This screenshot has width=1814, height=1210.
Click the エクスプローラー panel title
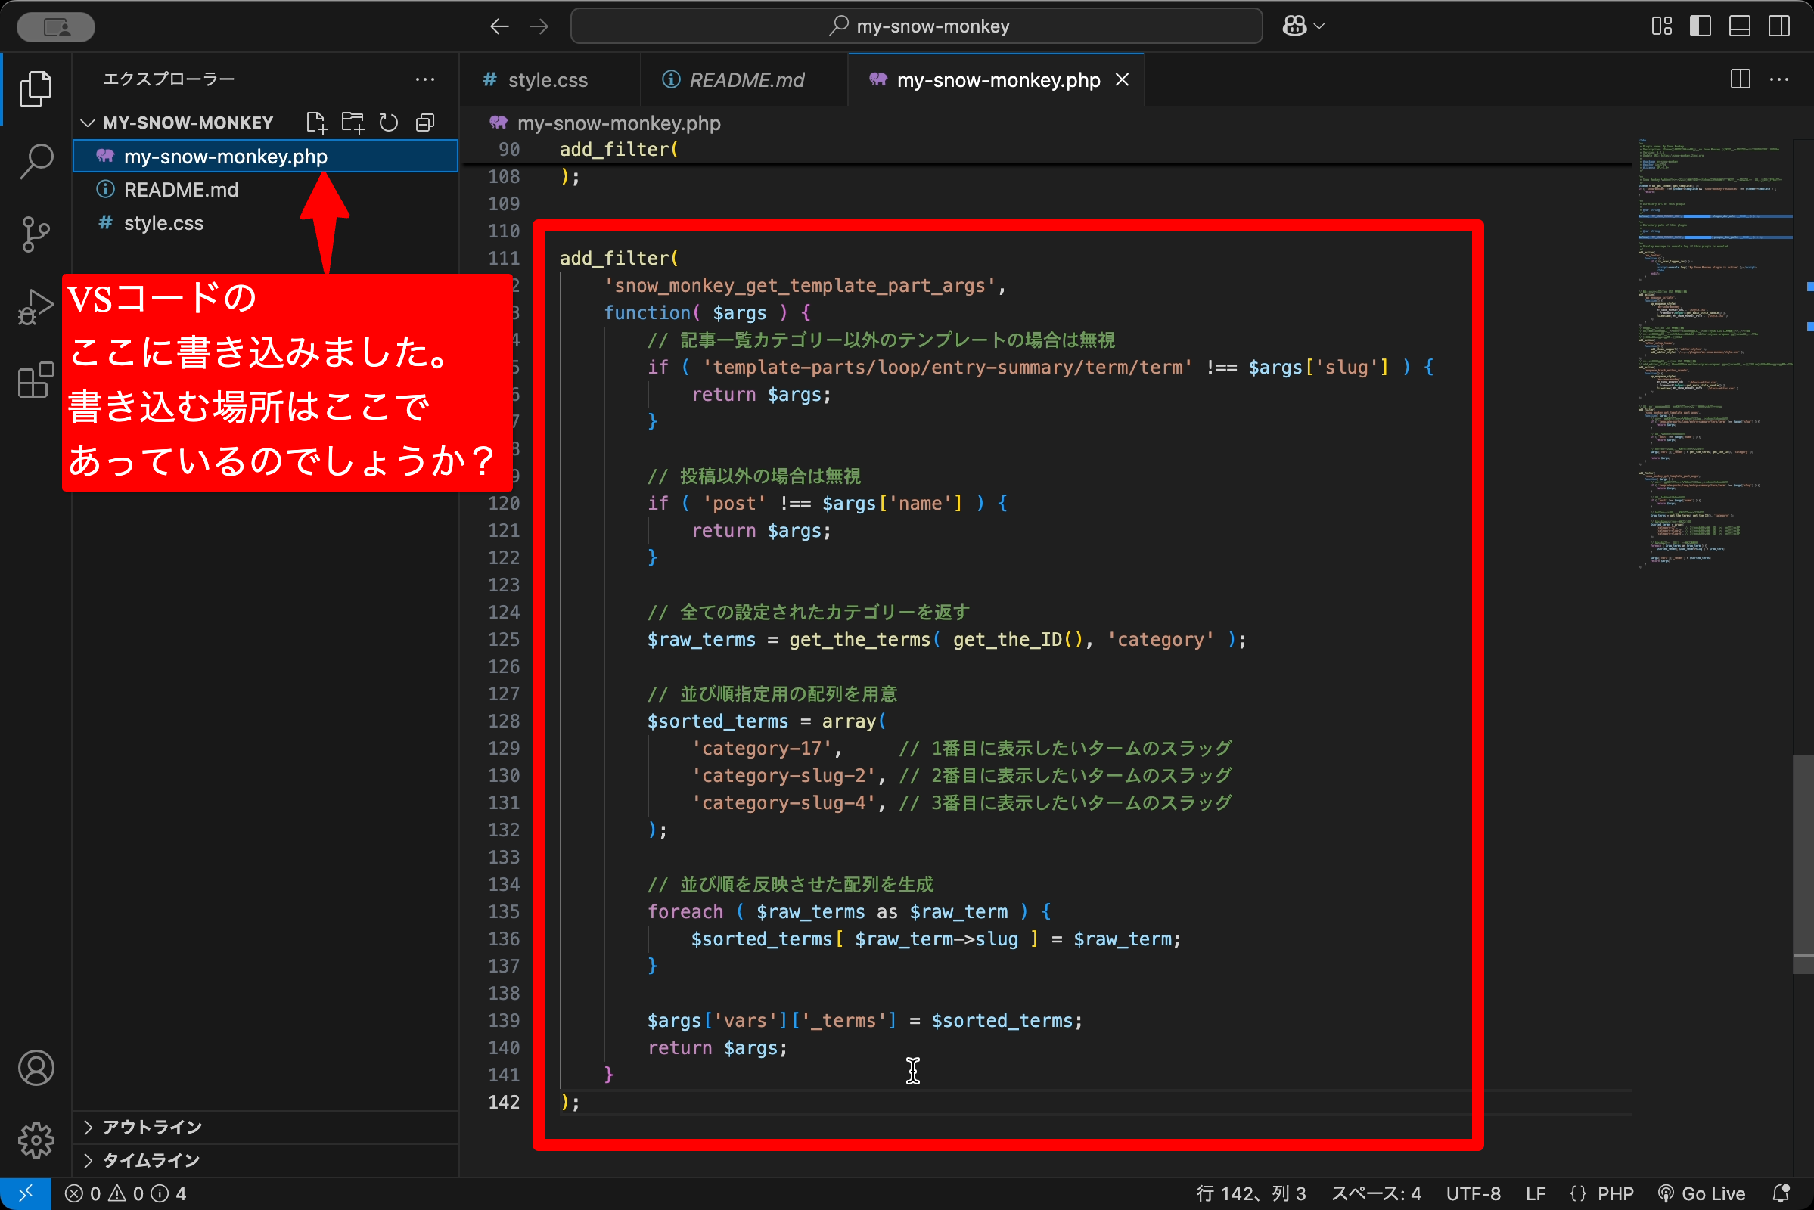coord(168,79)
